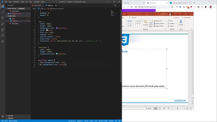Click the Find tool in PowerPoint ribbon

[x=170, y=21]
